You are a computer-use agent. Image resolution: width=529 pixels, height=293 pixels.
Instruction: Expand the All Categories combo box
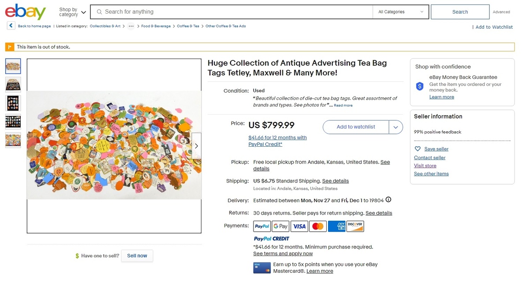(401, 12)
